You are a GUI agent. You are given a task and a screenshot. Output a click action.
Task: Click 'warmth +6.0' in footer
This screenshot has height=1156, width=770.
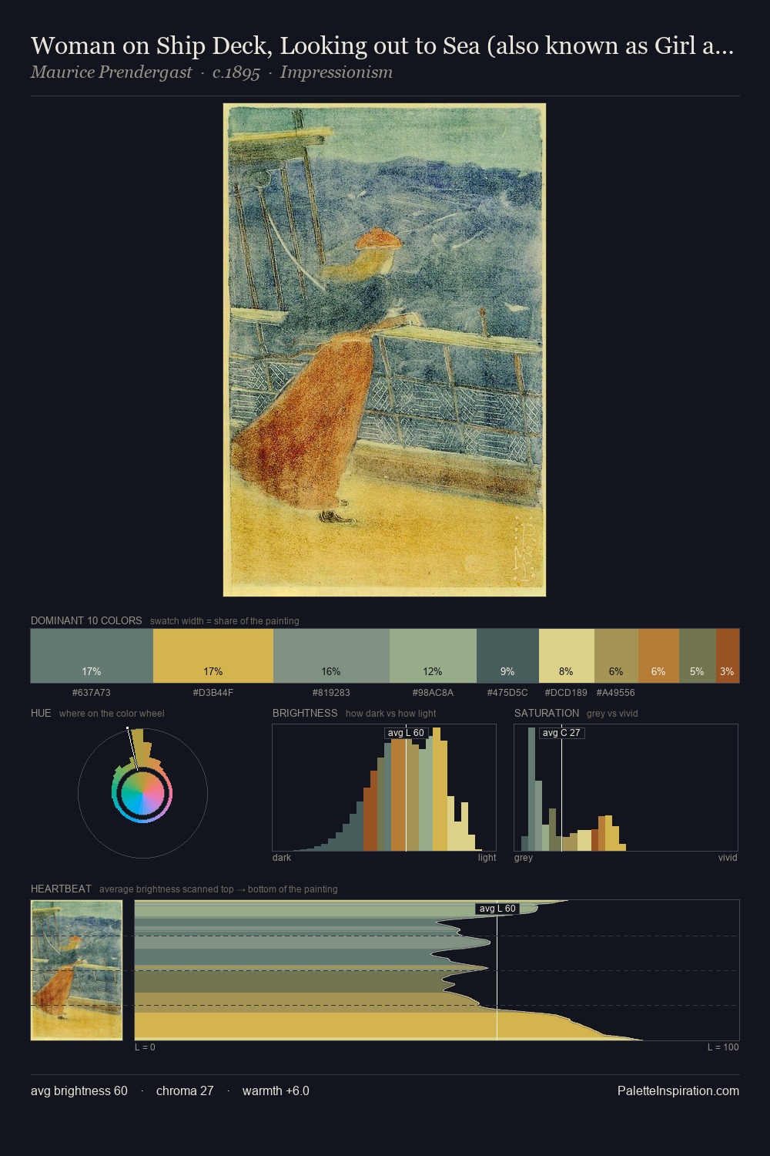[276, 1091]
